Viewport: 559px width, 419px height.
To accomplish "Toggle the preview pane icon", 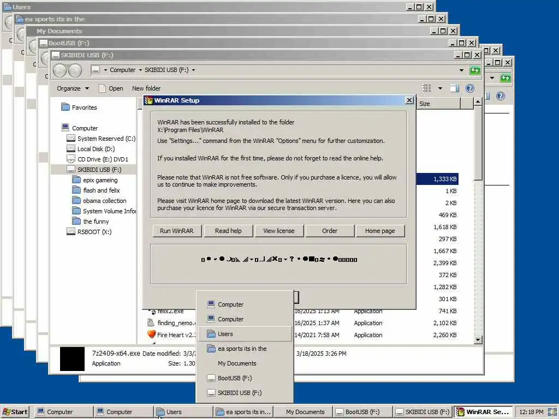I will pos(455,88).
